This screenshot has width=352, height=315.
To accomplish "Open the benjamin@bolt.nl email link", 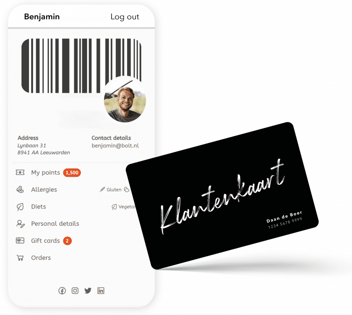I will point(115,146).
